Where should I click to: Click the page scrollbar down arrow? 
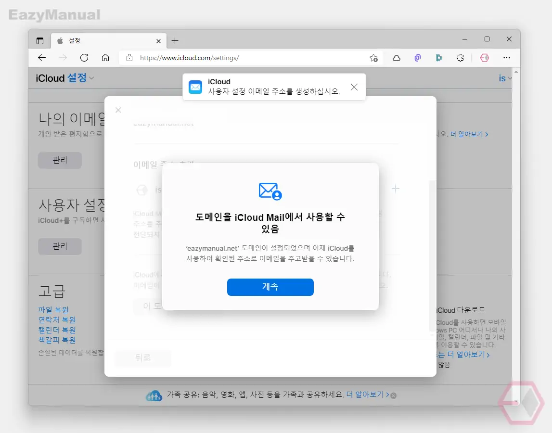tap(516, 401)
